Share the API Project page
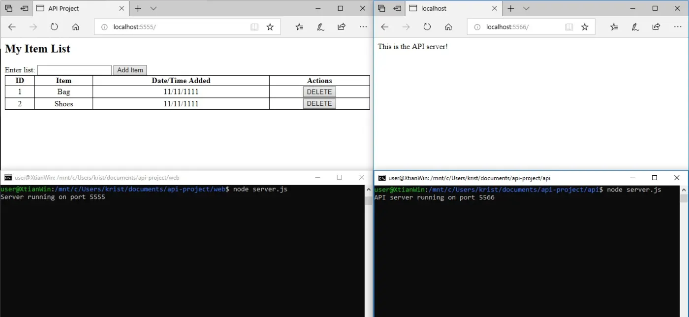 pyautogui.click(x=342, y=27)
